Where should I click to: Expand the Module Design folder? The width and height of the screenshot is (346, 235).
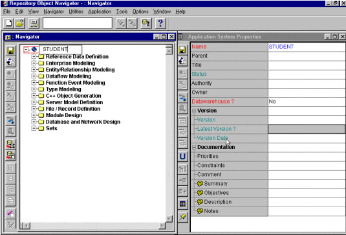pyautogui.click(x=34, y=115)
